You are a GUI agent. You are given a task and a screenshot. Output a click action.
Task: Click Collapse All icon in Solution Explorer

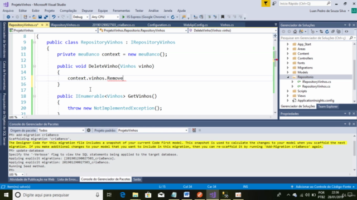point(333,32)
